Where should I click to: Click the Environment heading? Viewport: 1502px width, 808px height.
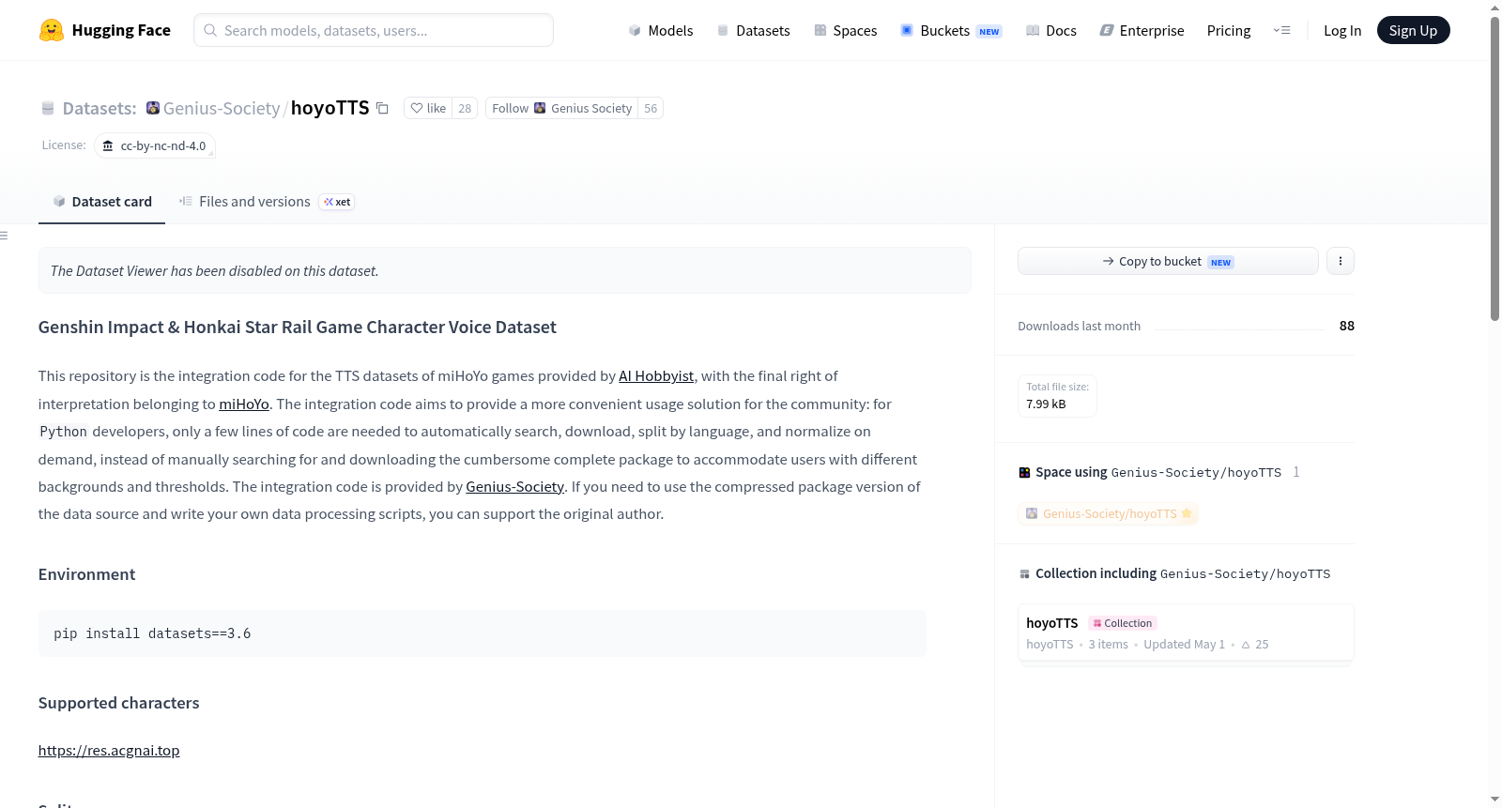coord(86,574)
